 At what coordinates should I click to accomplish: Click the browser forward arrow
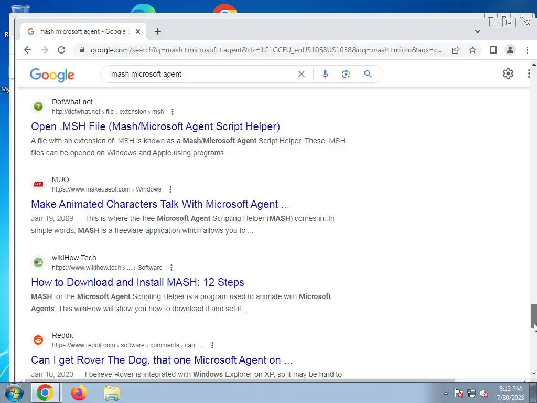click(x=45, y=50)
